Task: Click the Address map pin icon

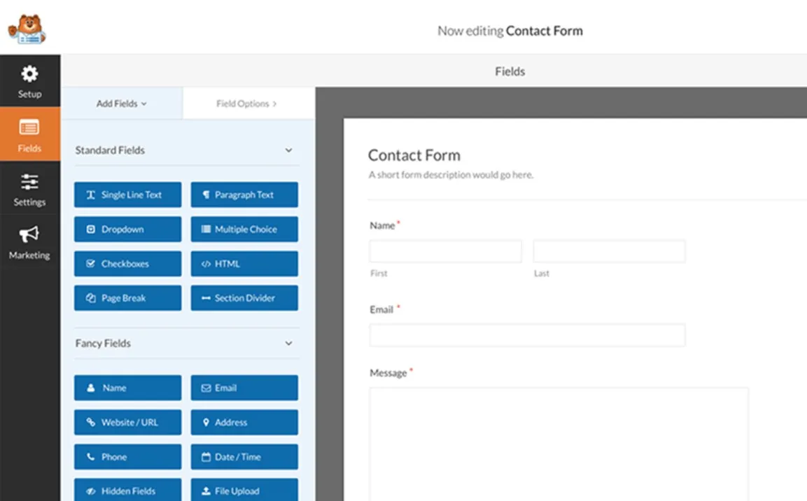Action: point(206,423)
